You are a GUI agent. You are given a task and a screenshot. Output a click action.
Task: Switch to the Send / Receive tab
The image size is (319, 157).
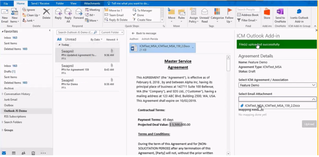click(40, 3)
